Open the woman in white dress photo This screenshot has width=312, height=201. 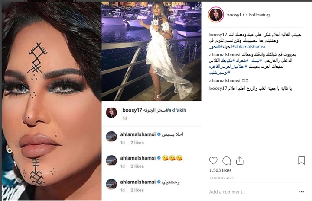(151, 51)
